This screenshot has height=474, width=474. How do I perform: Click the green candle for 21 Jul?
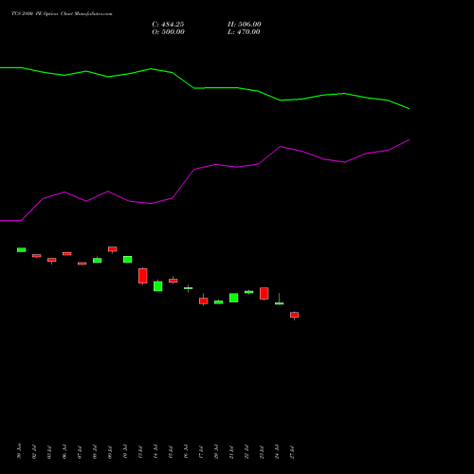tap(234, 298)
